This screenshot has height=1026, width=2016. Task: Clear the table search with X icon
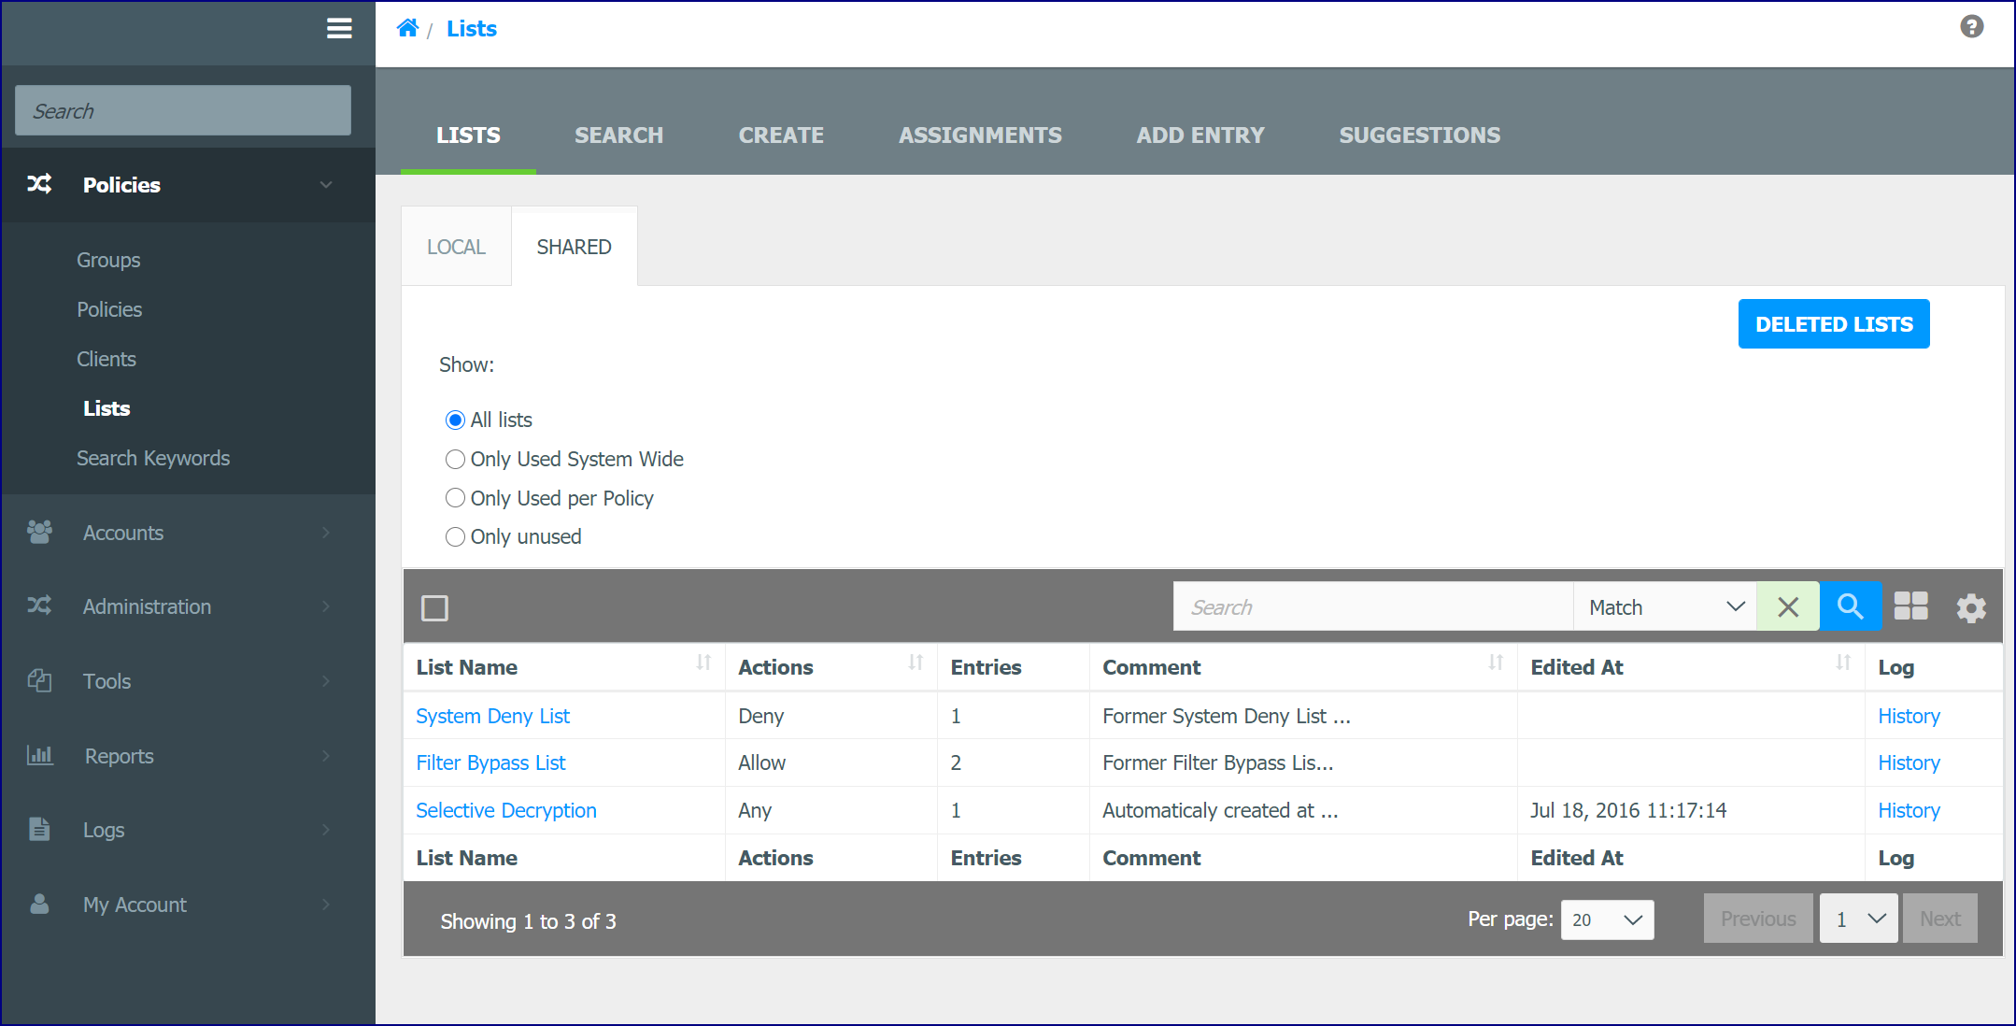[x=1787, y=606]
